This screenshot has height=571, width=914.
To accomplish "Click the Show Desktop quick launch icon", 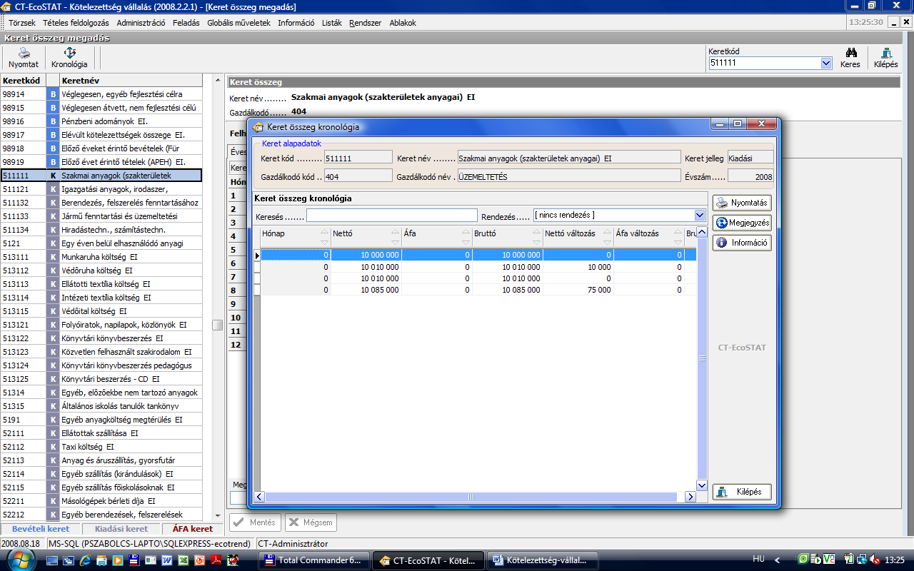I will pos(54,560).
